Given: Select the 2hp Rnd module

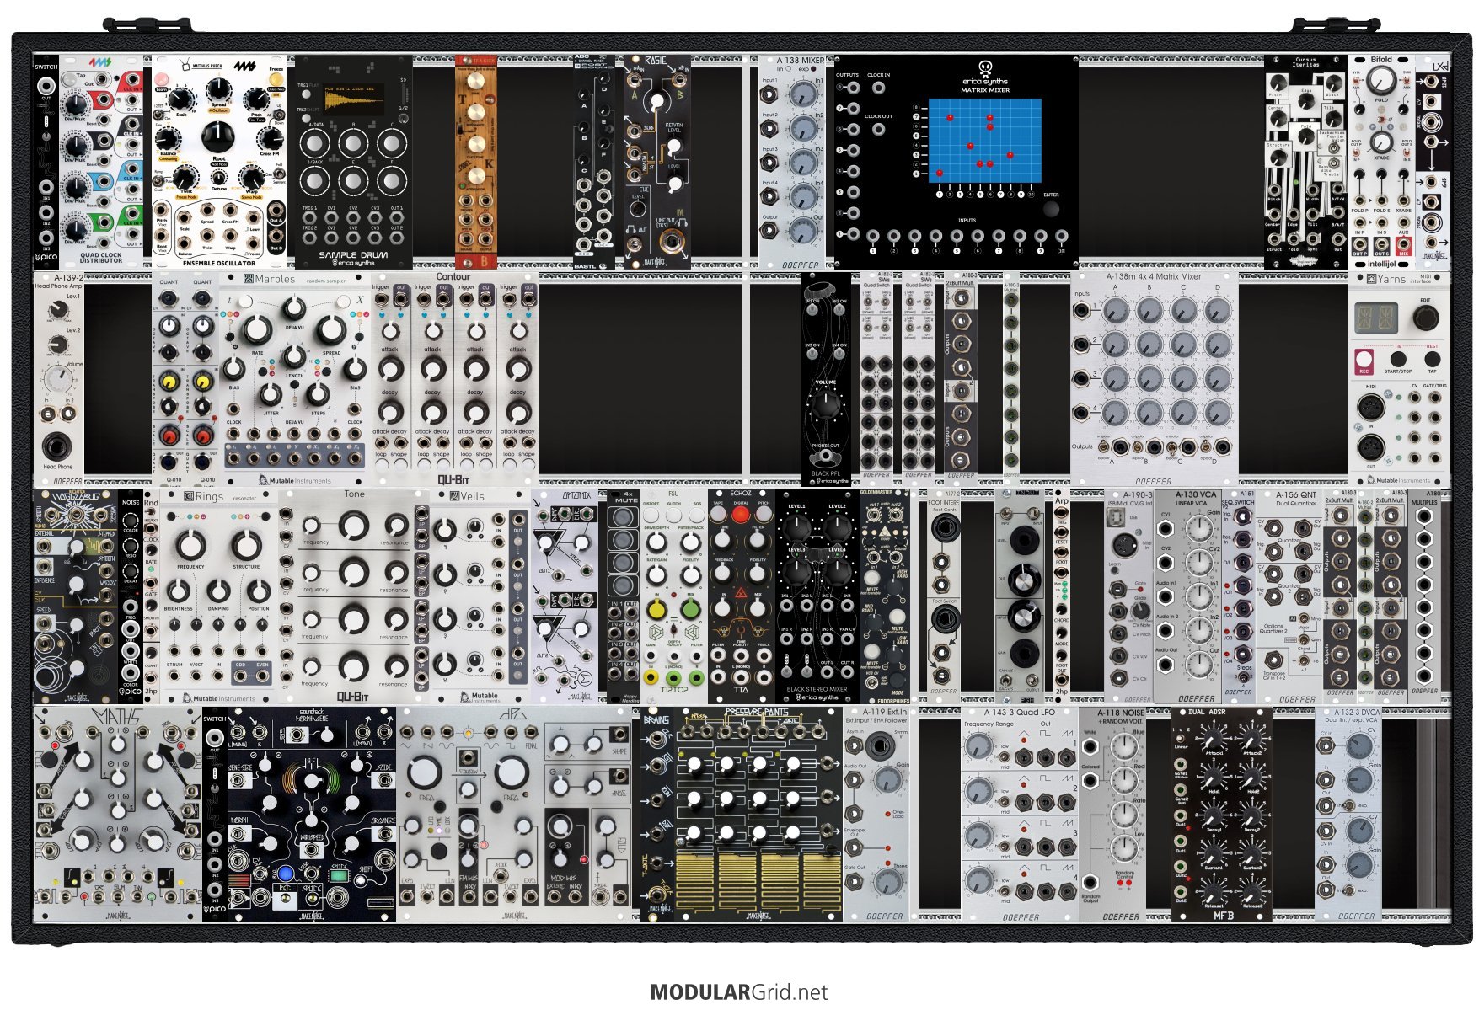Looking at the screenshot, I should (x=152, y=596).
